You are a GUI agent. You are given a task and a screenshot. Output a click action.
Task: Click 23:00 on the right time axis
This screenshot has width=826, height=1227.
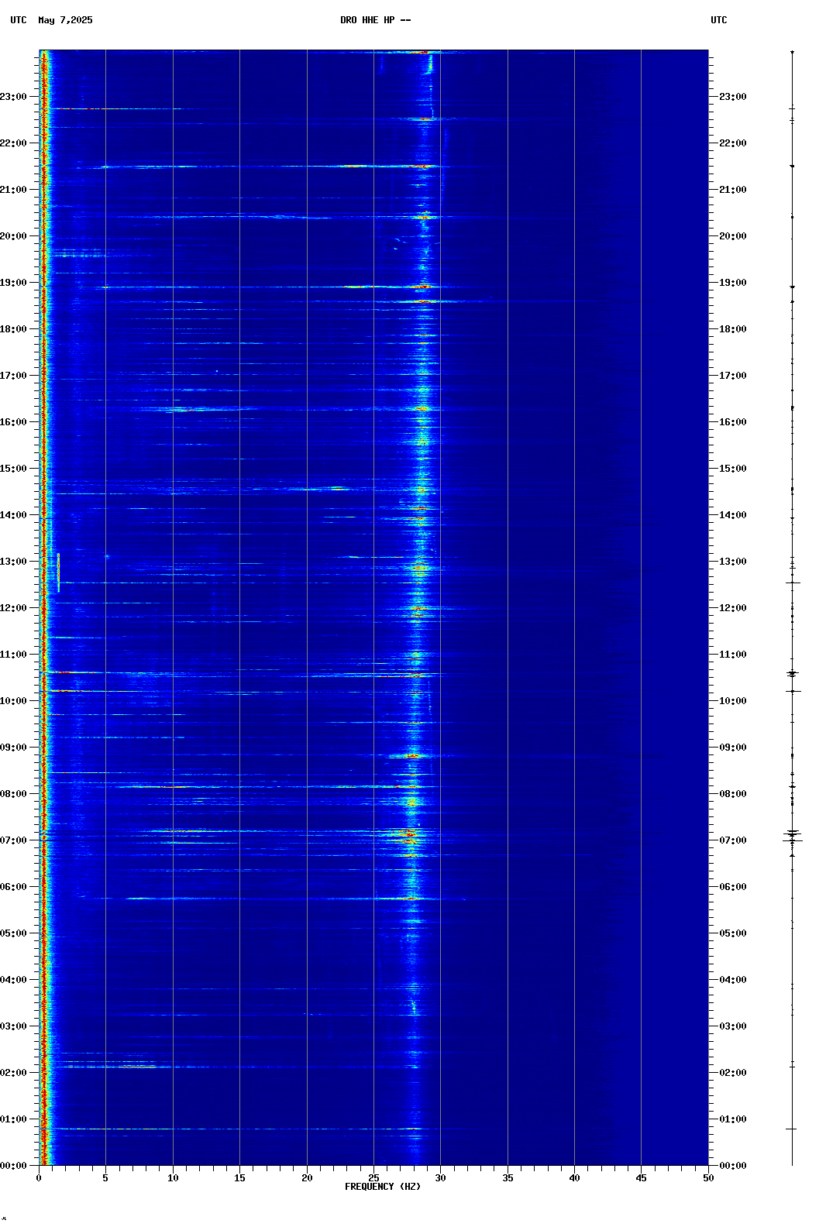pyautogui.click(x=733, y=97)
